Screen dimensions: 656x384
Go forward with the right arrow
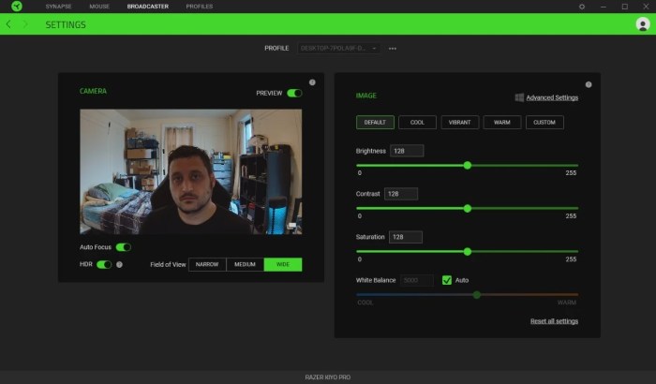point(25,24)
